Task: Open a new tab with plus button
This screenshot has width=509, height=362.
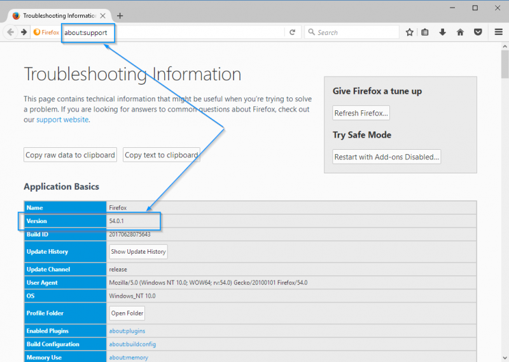Action: (x=120, y=15)
